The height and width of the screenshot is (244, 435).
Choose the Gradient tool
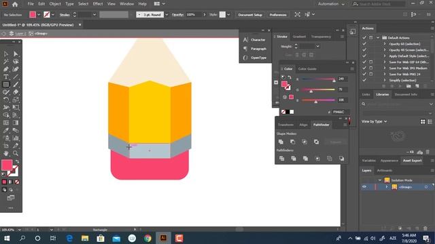click(16, 123)
